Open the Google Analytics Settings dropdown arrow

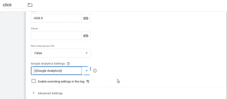point(87,71)
